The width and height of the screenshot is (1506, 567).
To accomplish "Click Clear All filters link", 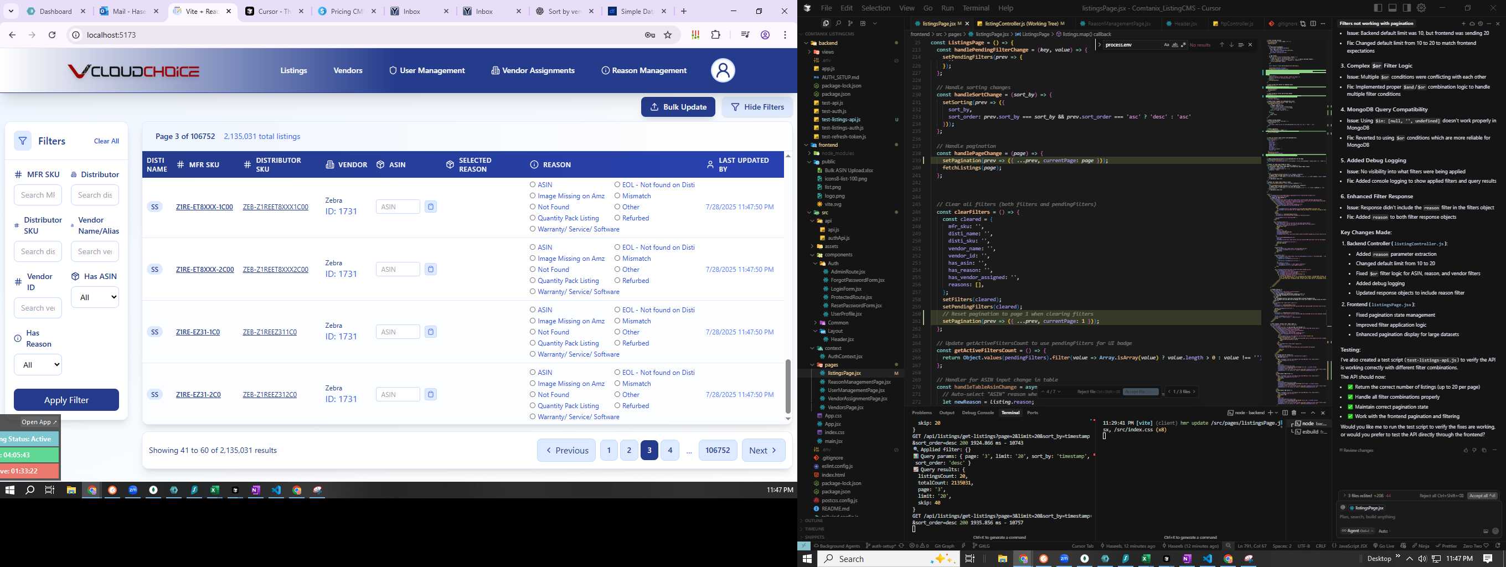I will [x=106, y=141].
